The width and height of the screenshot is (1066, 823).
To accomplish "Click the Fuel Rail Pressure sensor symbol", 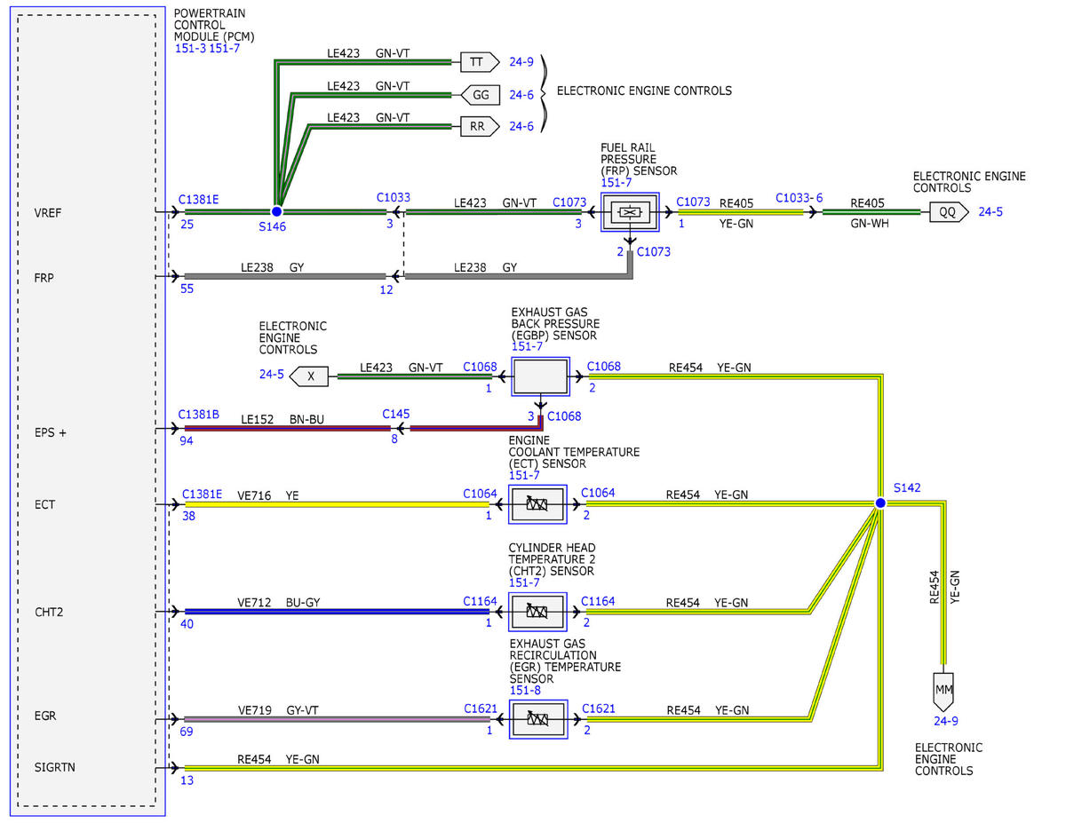I will (x=631, y=212).
